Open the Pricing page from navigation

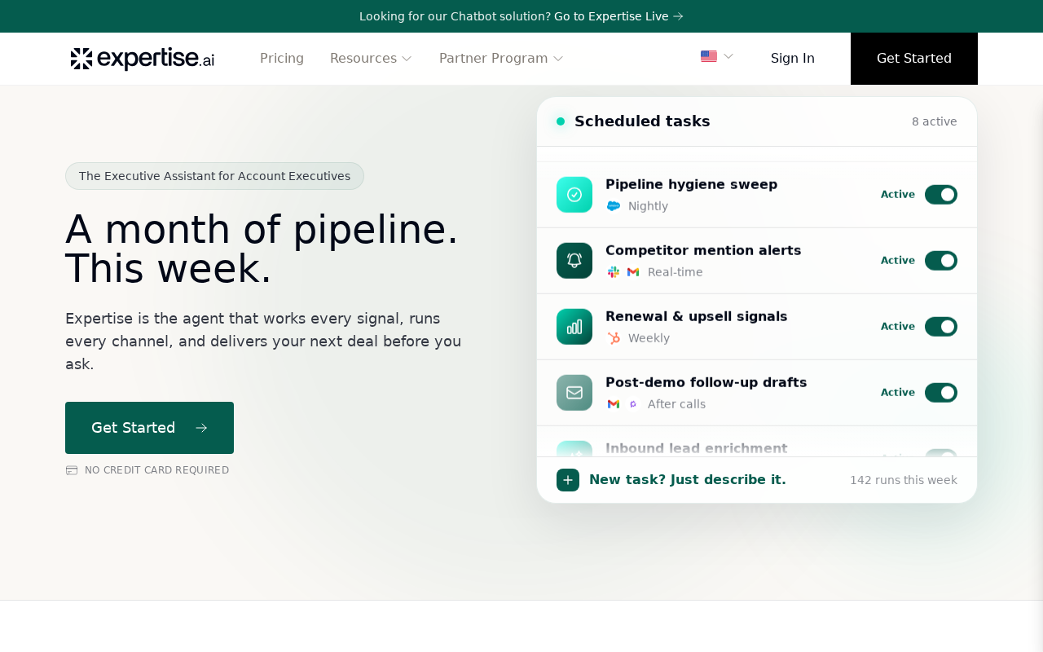[282, 59]
